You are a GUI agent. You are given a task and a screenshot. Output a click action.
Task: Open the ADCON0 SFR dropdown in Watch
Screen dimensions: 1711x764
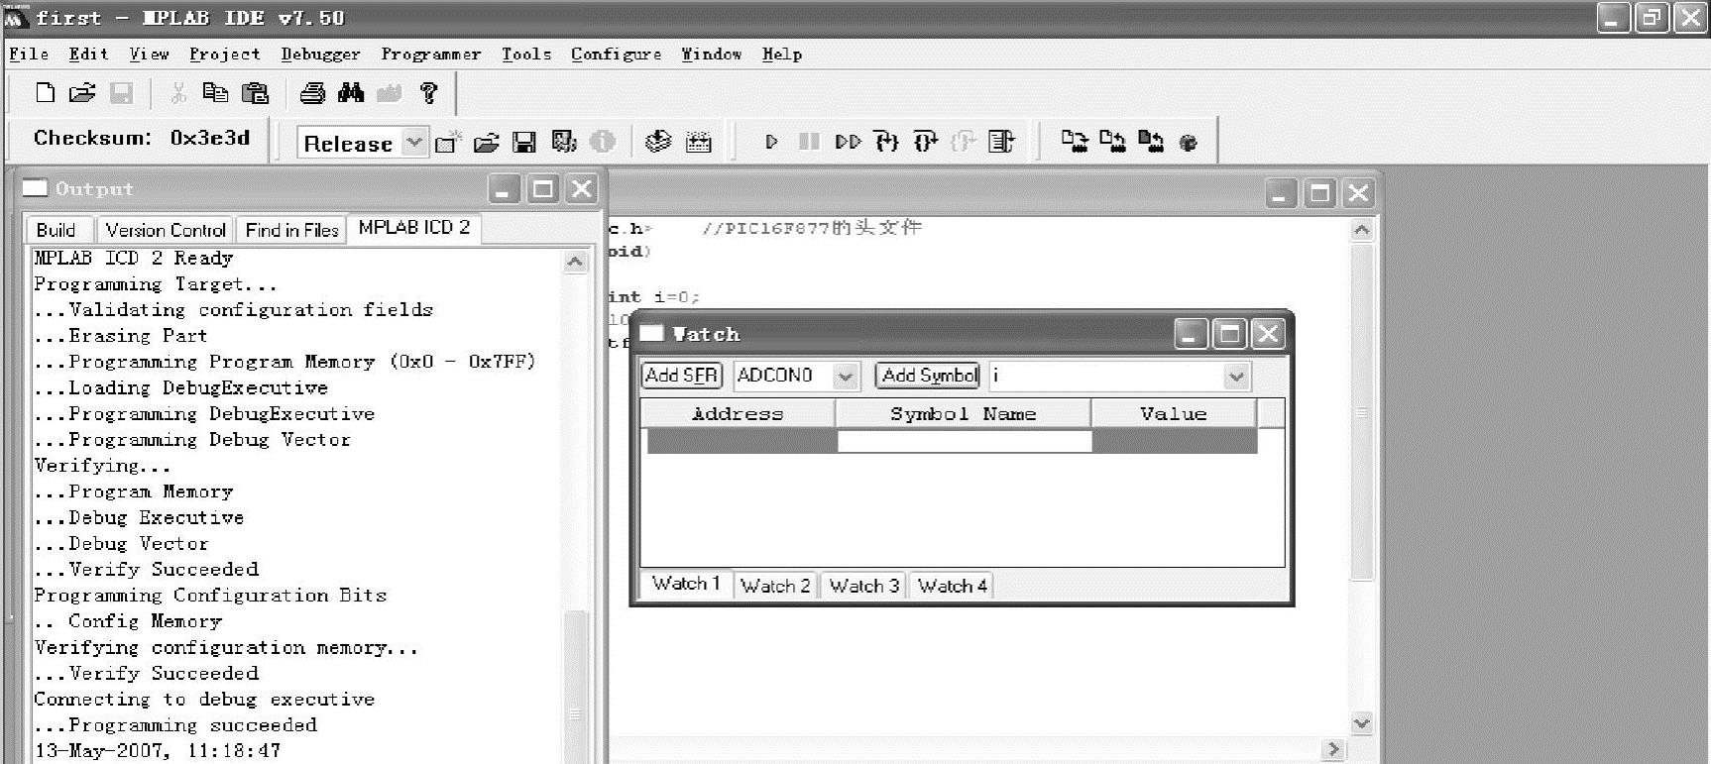click(x=845, y=376)
